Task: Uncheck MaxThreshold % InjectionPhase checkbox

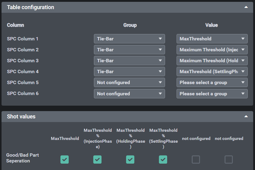Action: [97, 159]
